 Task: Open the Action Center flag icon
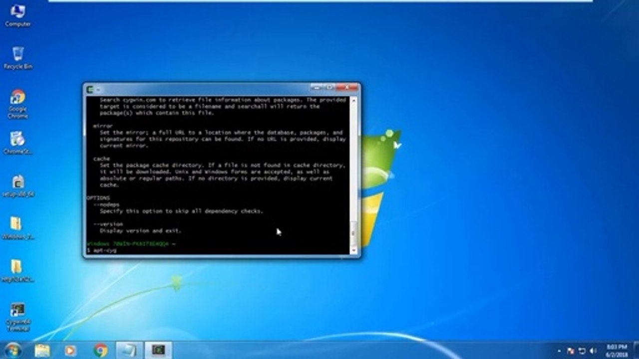coord(571,351)
